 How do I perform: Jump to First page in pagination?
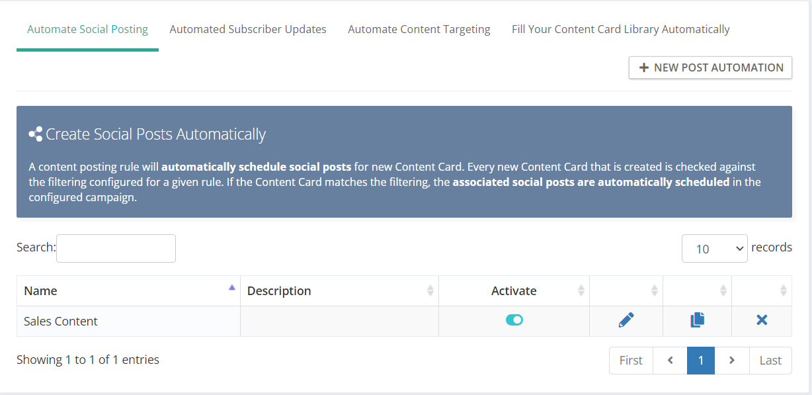pos(631,361)
